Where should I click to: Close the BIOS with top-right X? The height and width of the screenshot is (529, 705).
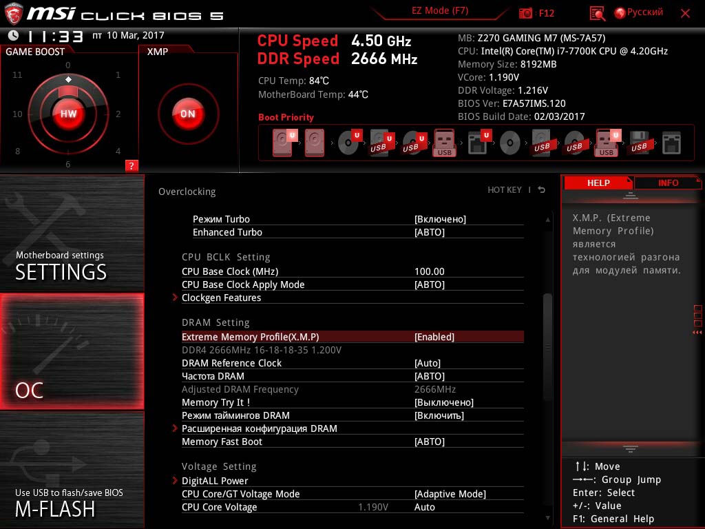pos(685,14)
